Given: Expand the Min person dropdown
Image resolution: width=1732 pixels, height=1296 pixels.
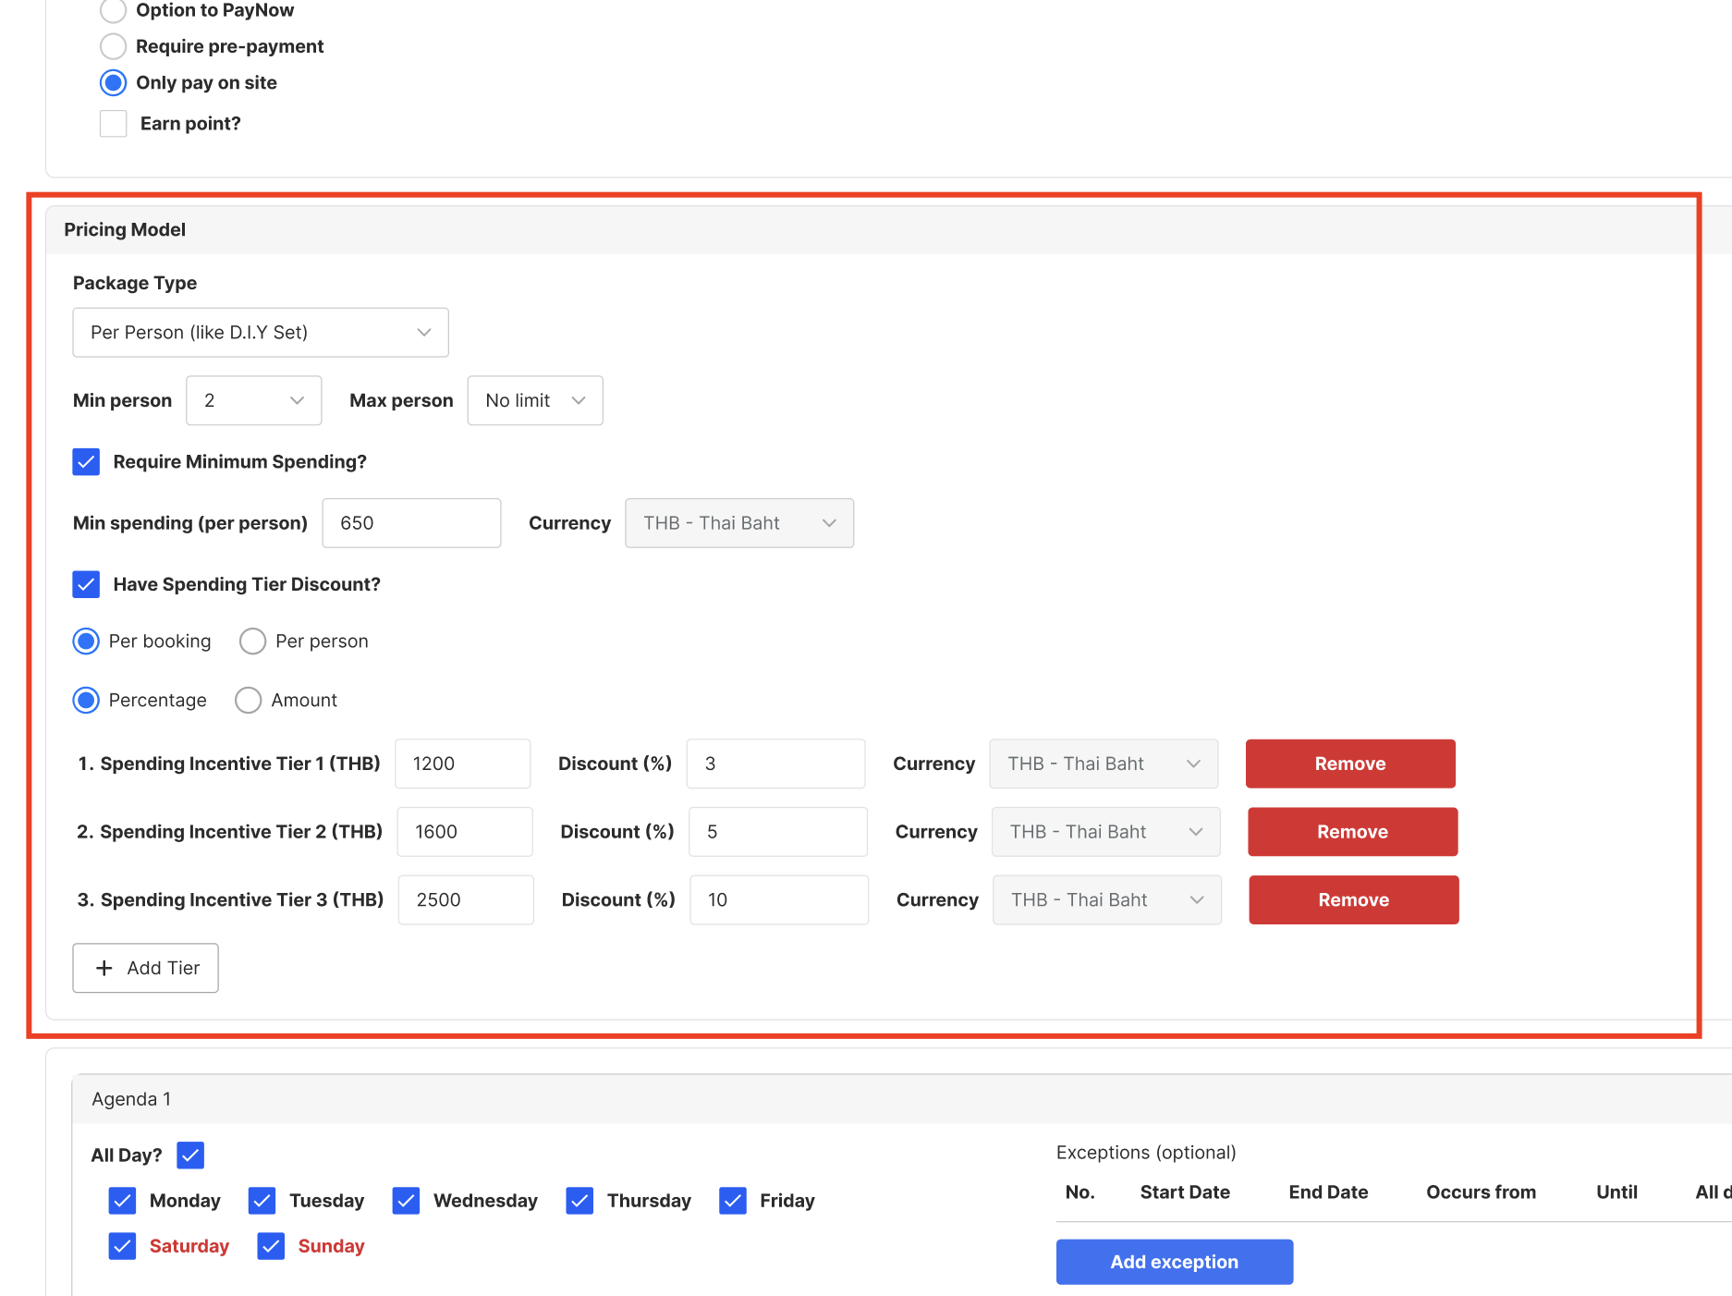Looking at the screenshot, I should pyautogui.click(x=253, y=400).
